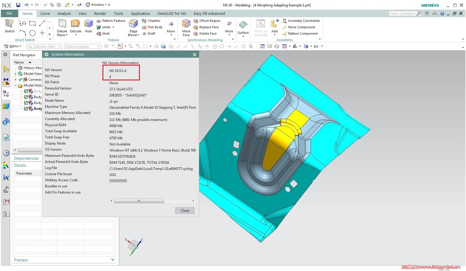Choose the Trim Body tool
The image size is (466, 271).
point(152,27)
